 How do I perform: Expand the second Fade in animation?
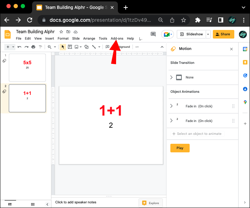[171, 121]
